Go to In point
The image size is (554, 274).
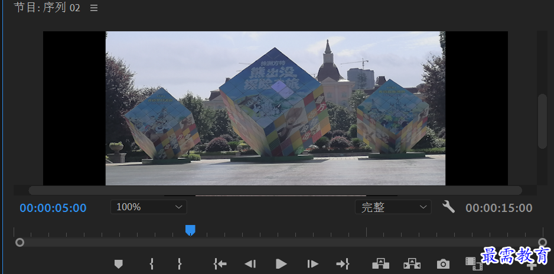[x=220, y=264]
